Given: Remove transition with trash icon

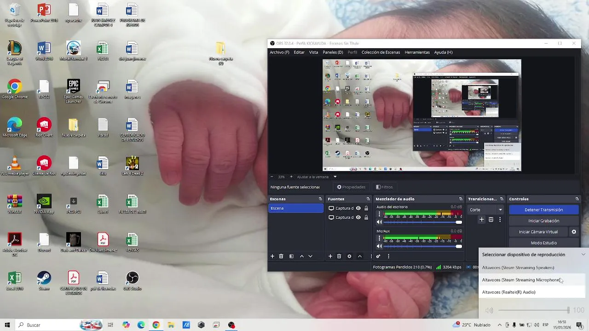Looking at the screenshot, I should click(491, 220).
